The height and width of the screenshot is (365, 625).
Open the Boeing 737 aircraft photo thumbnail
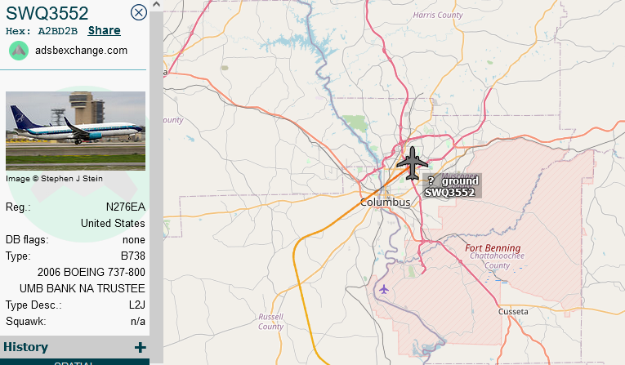(x=75, y=131)
